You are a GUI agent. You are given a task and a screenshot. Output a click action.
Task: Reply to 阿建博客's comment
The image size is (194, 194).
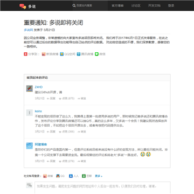click(51, 161)
